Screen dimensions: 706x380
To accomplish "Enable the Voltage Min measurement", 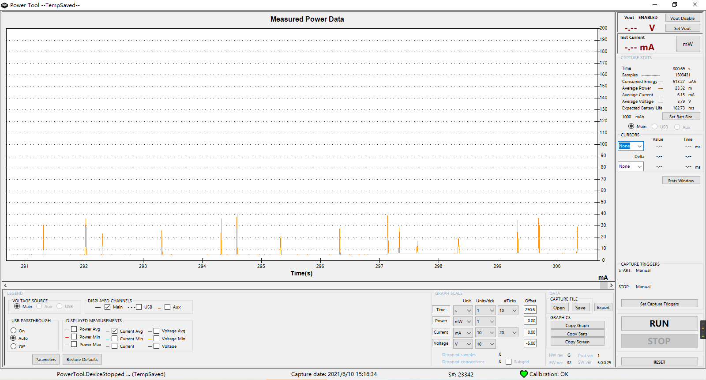I will 156,339.
